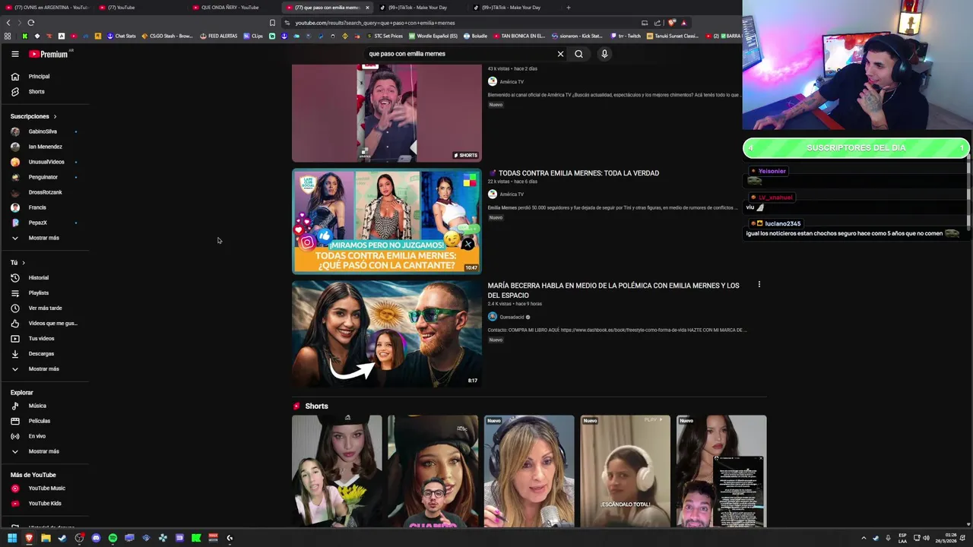Open the Chat Stats bookmark

(122, 36)
